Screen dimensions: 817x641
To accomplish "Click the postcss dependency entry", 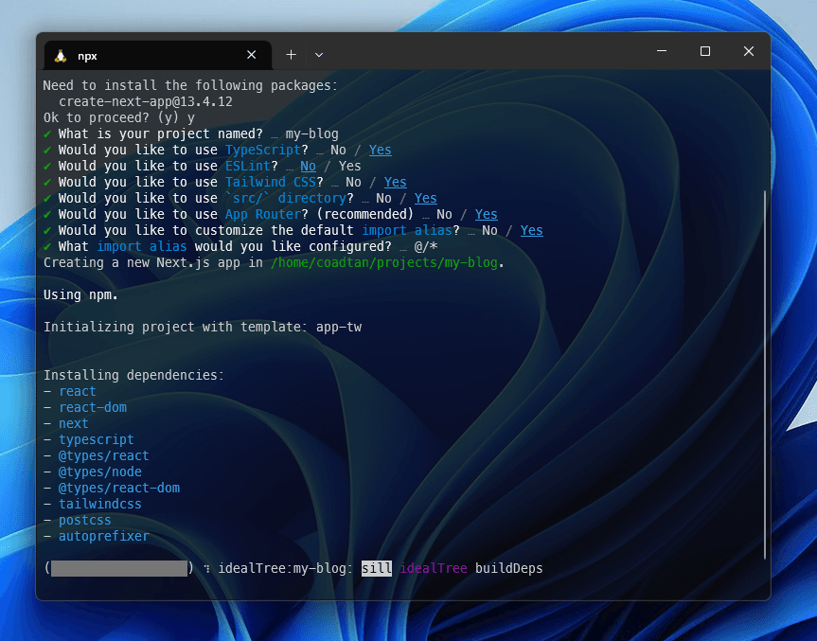I will (x=84, y=520).
